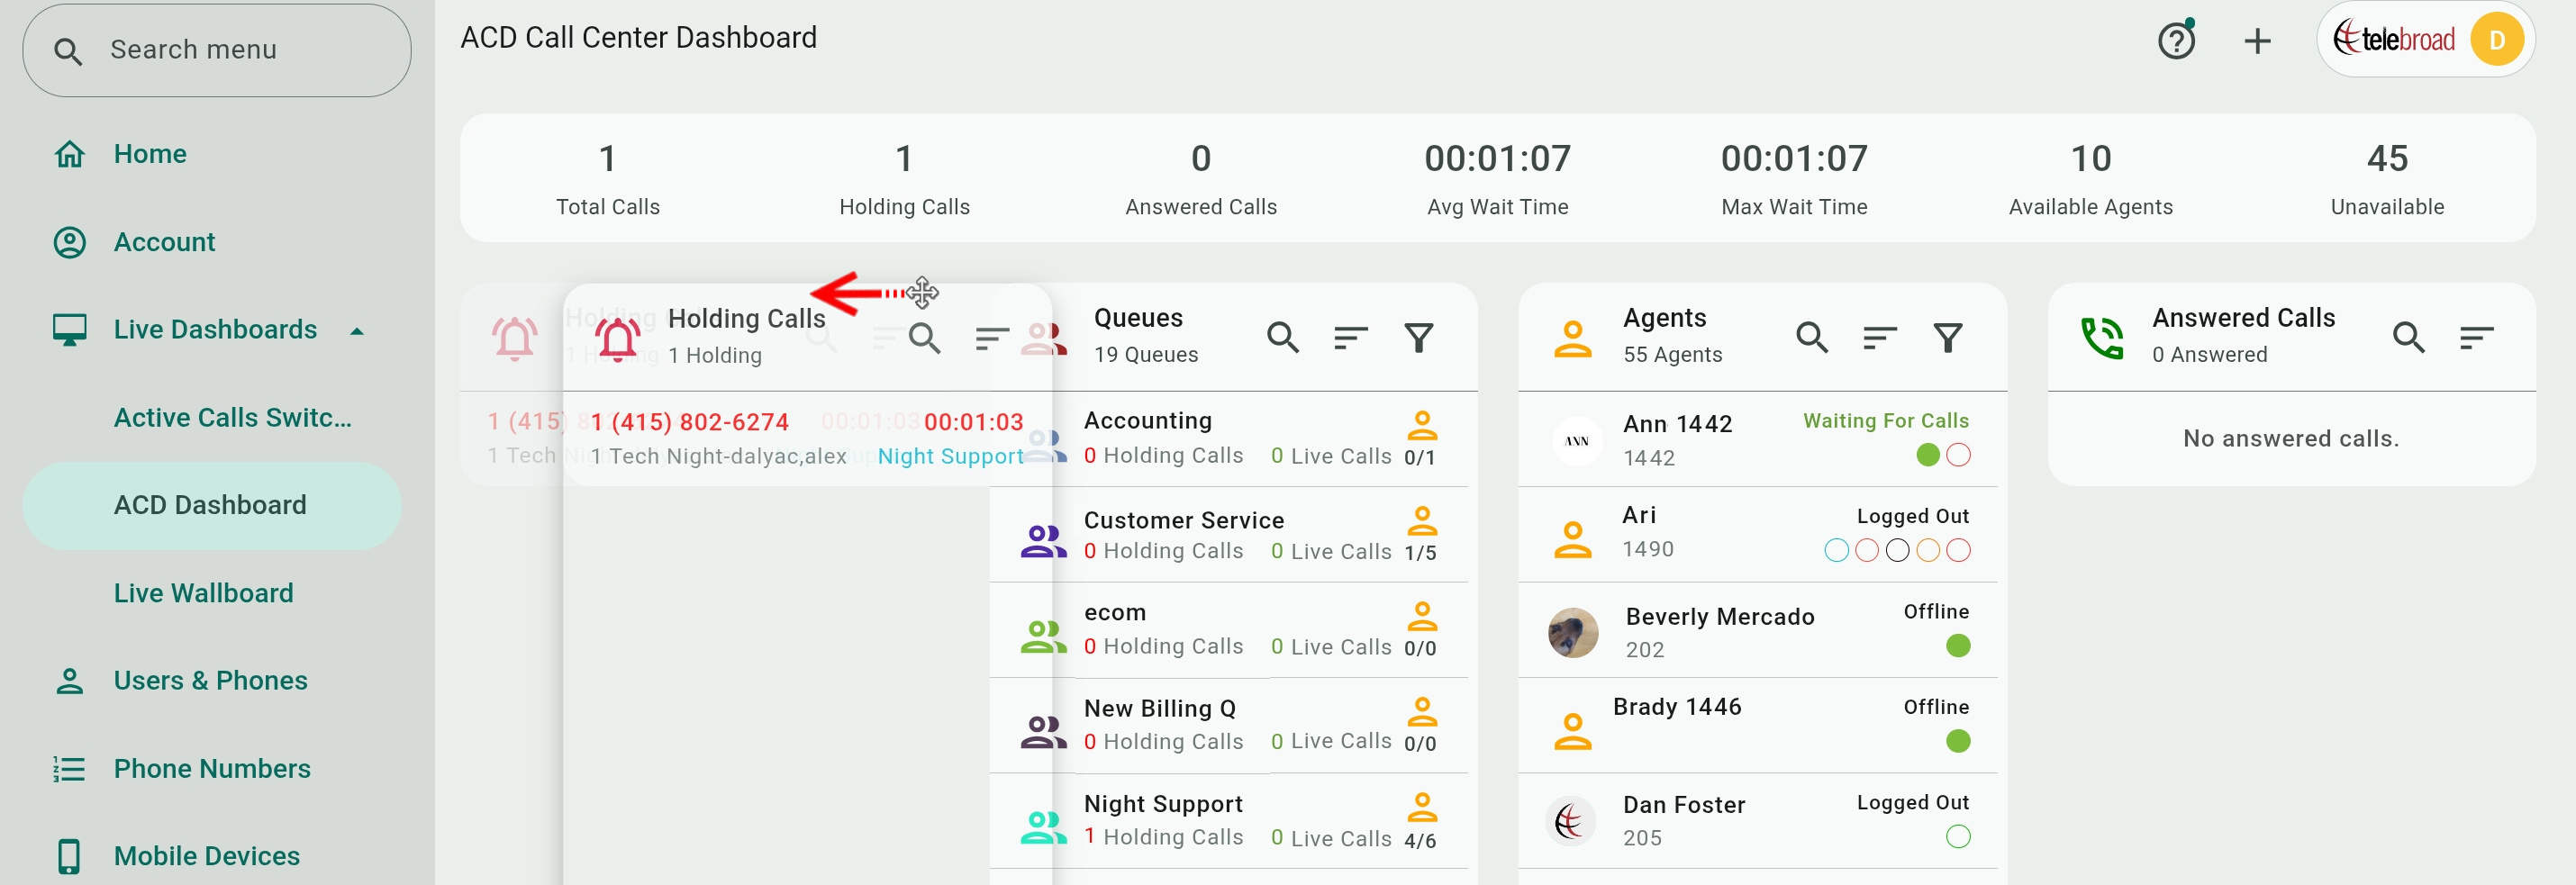The height and width of the screenshot is (885, 2576).
Task: Open the help question mark icon
Action: pos(2176,41)
